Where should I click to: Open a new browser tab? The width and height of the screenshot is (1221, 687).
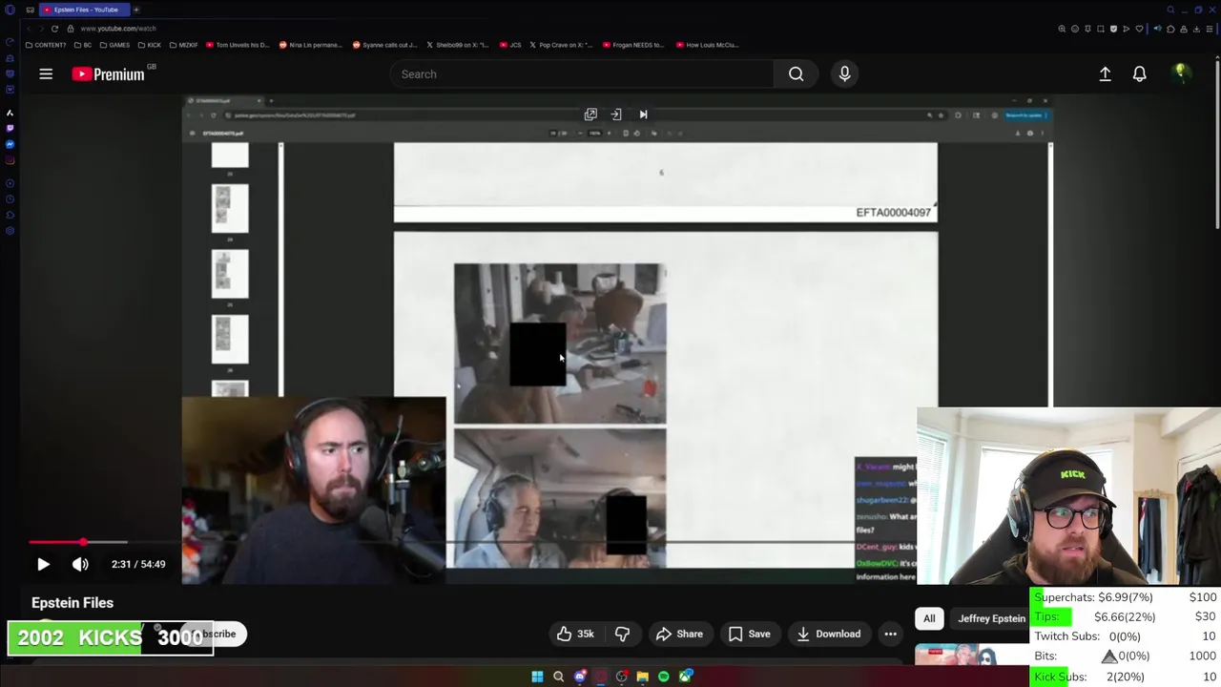point(136,10)
